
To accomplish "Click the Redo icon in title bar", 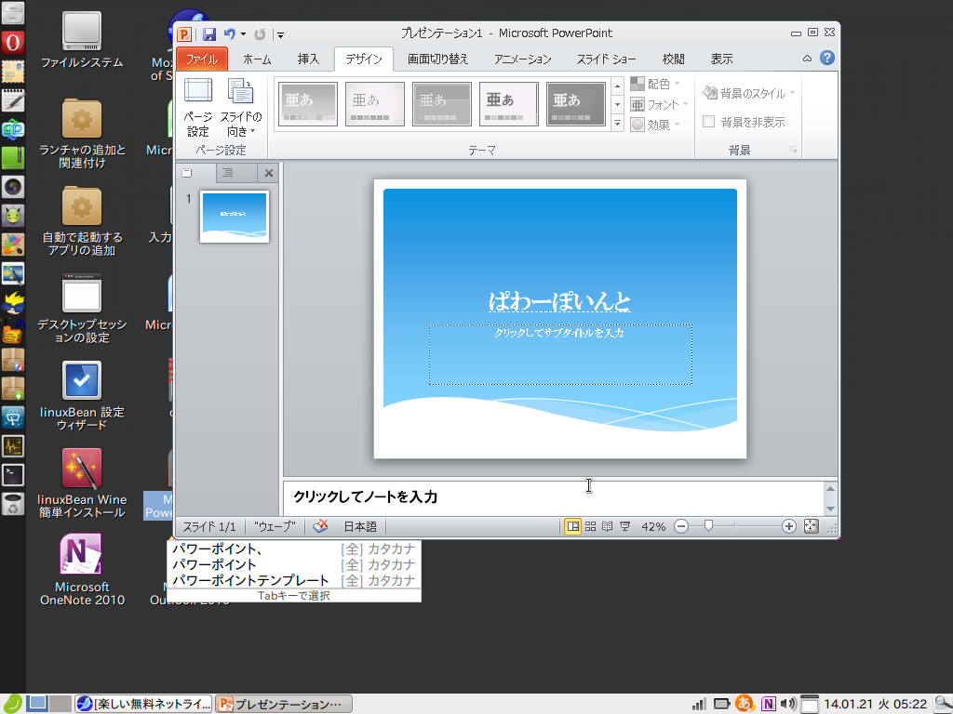I will pyautogui.click(x=260, y=34).
